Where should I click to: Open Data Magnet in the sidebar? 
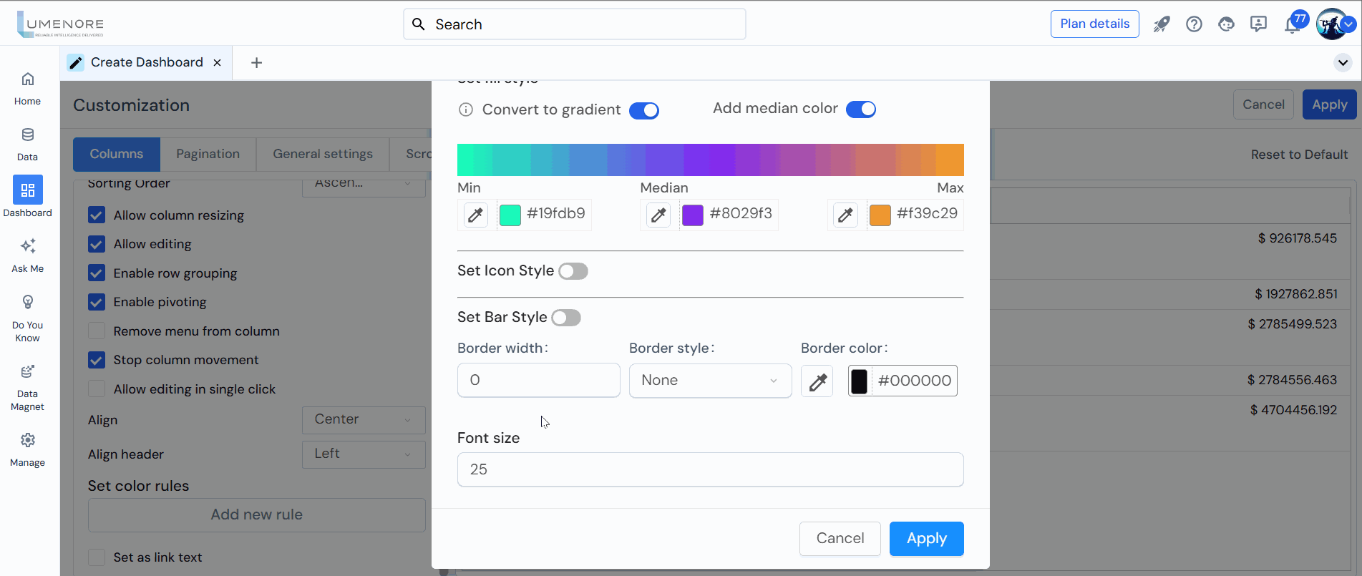click(x=28, y=387)
